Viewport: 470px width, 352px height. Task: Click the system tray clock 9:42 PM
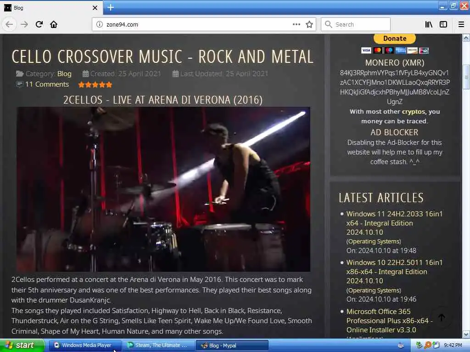click(x=453, y=346)
